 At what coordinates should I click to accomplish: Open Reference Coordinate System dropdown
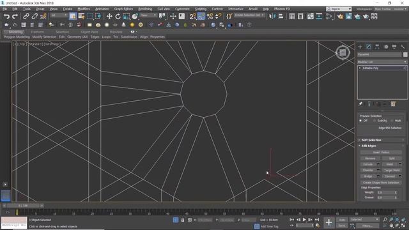tap(148, 15)
